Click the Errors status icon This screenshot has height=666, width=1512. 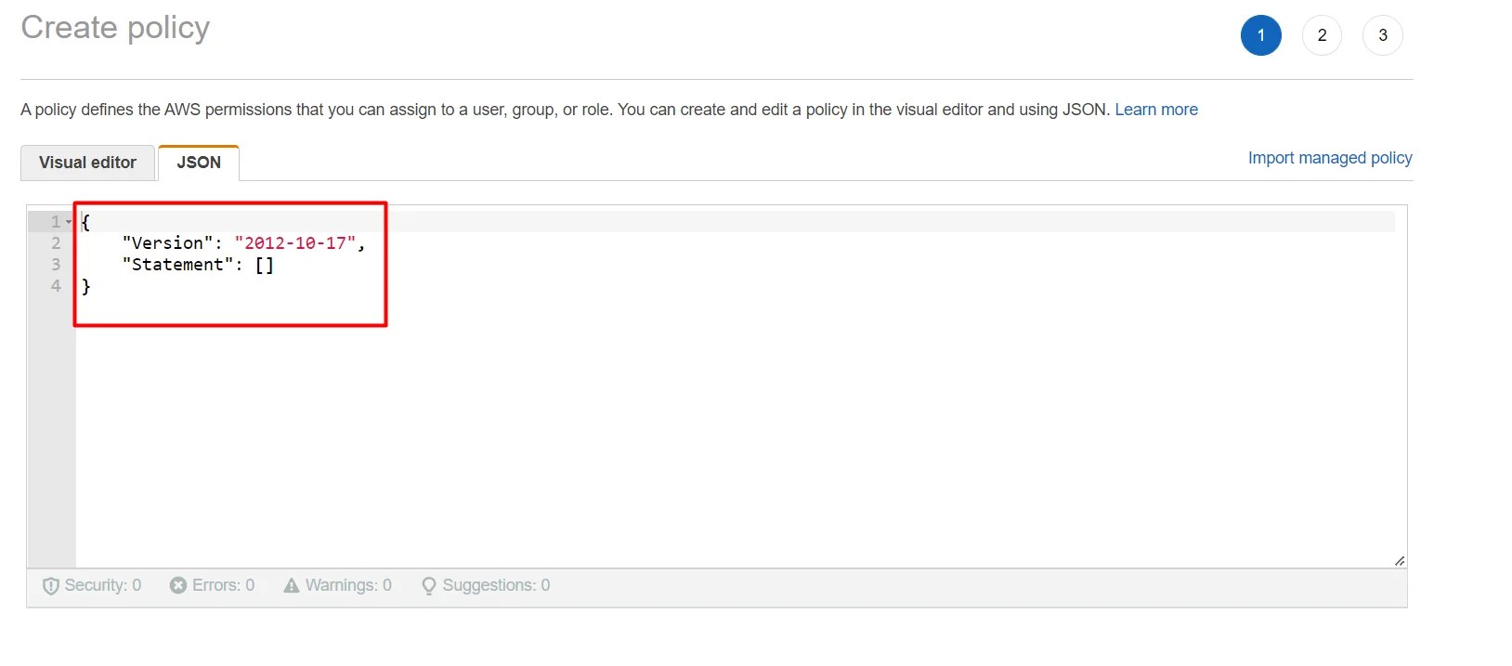tap(178, 585)
